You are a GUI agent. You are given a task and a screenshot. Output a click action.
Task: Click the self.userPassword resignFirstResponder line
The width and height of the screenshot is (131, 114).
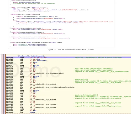tap(30, 45)
